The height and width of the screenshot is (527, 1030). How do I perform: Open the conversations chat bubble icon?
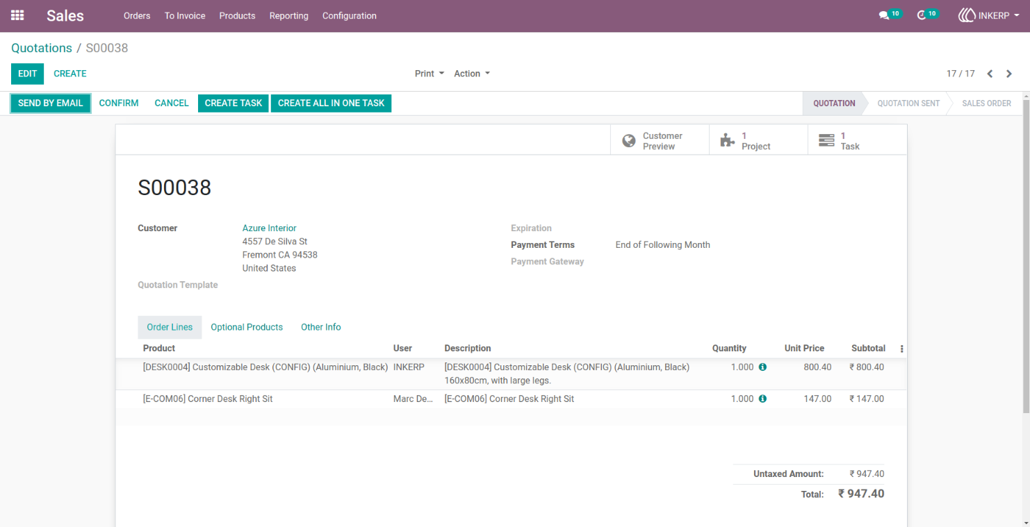pos(884,15)
